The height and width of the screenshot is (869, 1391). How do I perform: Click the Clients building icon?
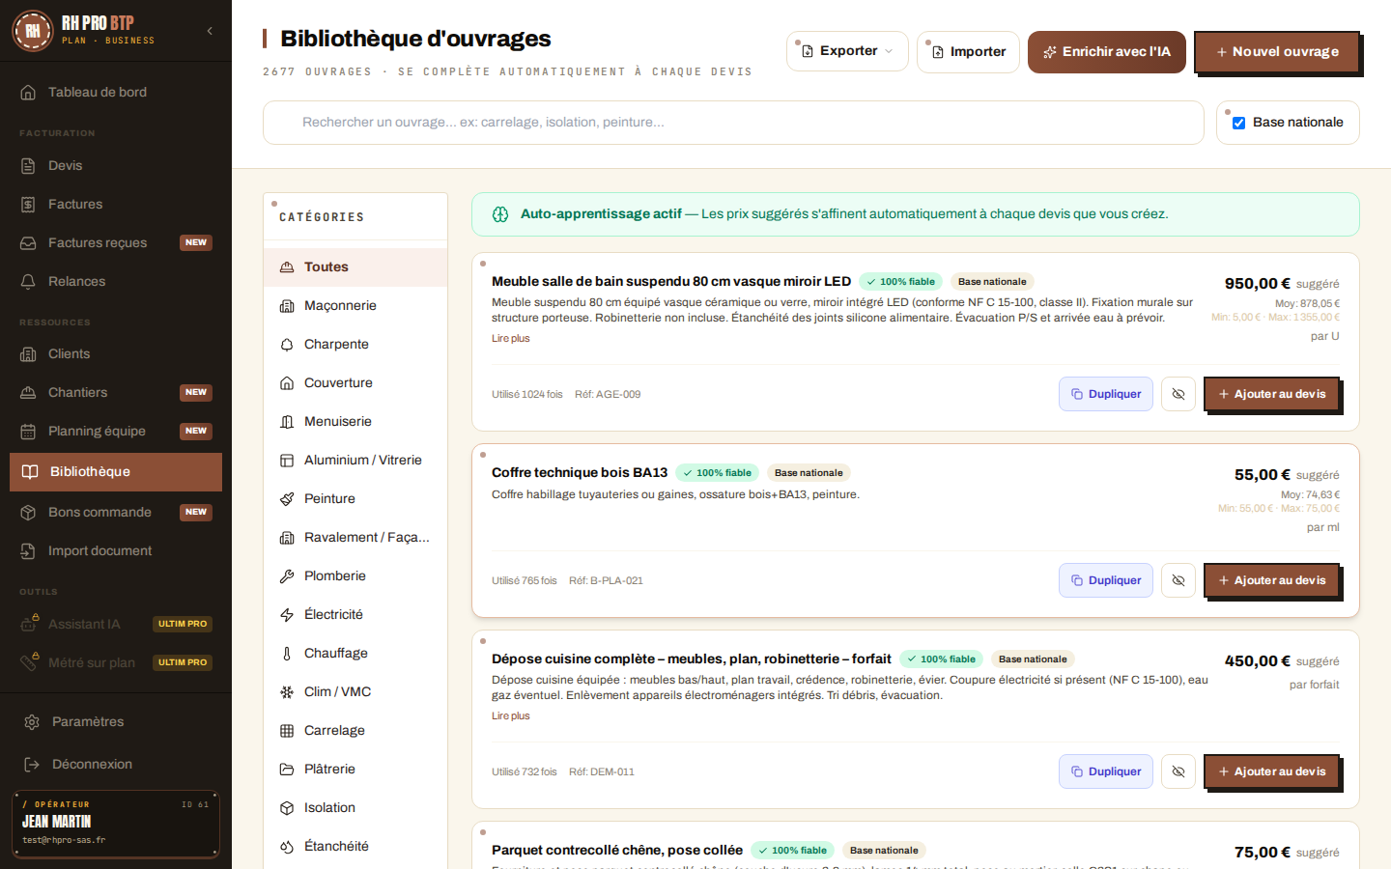[29, 353]
